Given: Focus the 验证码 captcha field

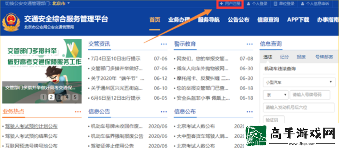Looking at the screenshot, I should coord(274,120).
